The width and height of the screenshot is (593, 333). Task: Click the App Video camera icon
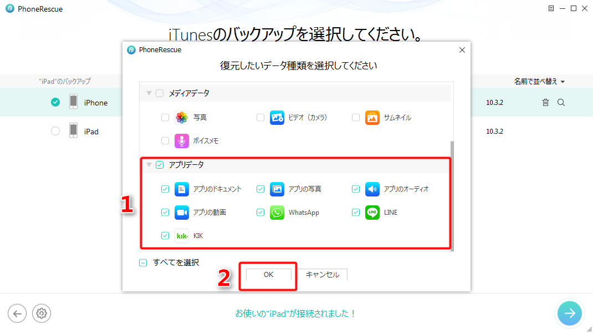182,213
